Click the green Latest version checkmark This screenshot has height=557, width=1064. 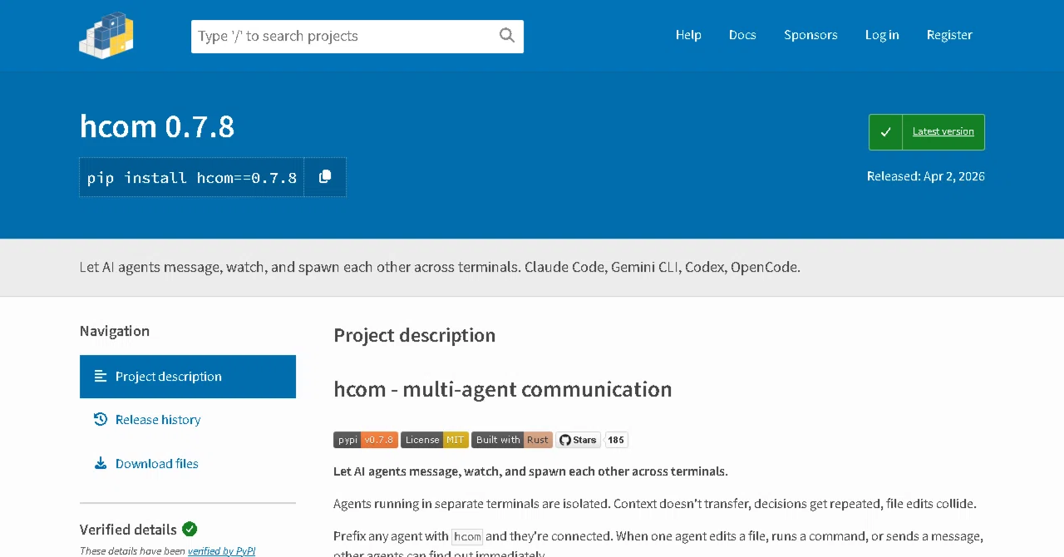pos(886,132)
